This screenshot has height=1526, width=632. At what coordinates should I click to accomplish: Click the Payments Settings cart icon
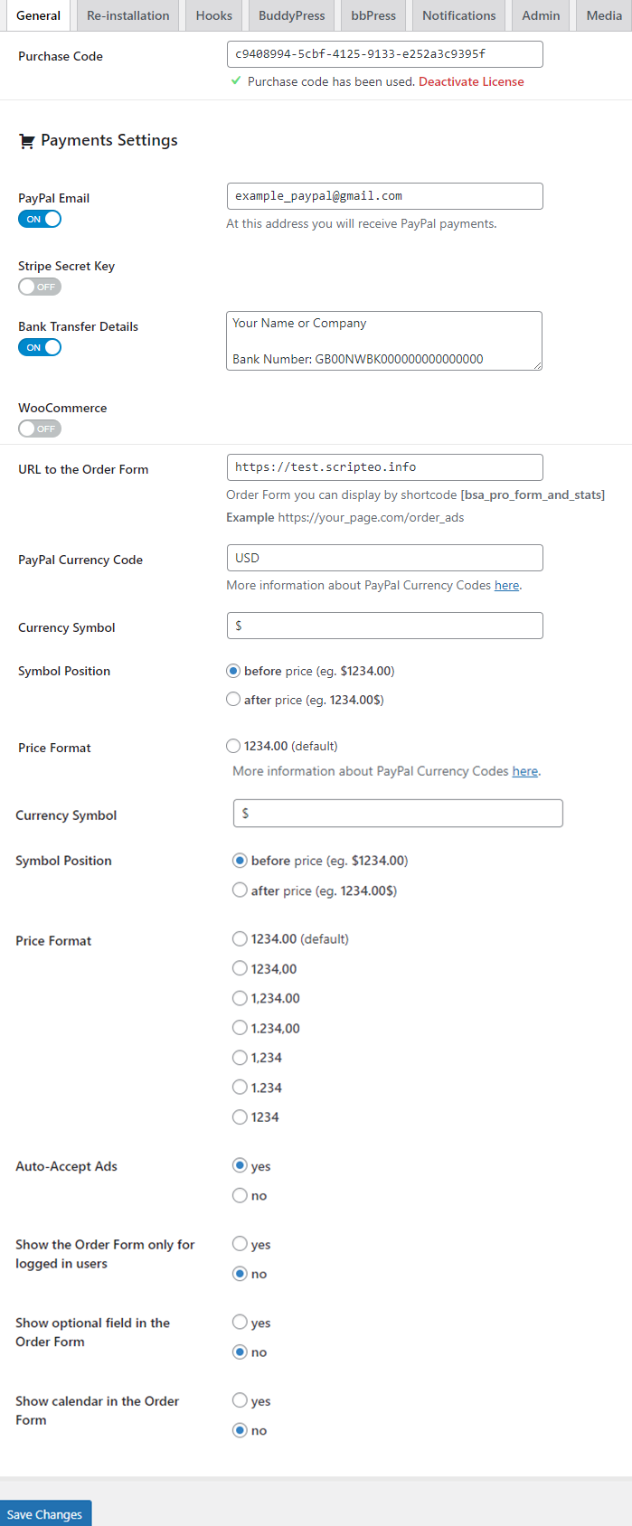[27, 141]
